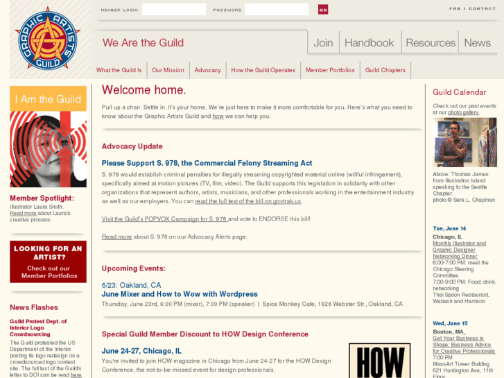Open Member Portfolios submenu item
This screenshot has width=504, height=378.
[x=330, y=70]
